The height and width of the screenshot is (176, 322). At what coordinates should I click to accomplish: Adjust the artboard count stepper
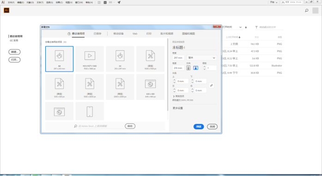pos(204,68)
